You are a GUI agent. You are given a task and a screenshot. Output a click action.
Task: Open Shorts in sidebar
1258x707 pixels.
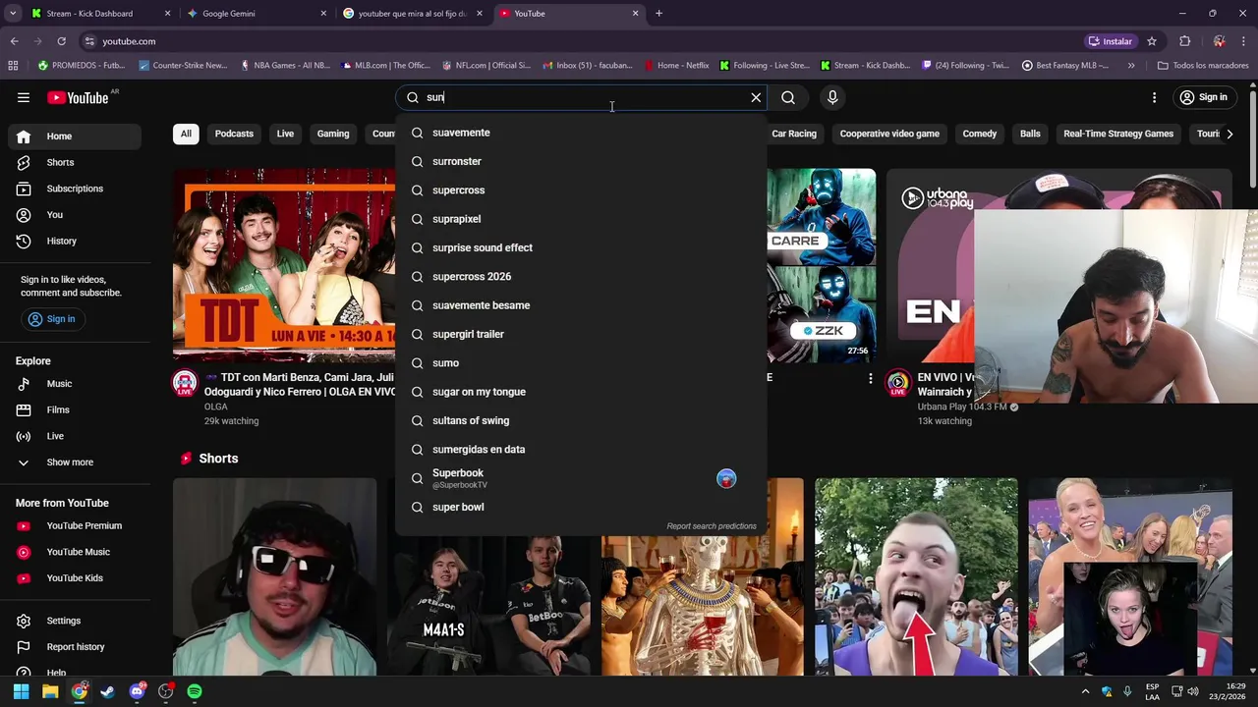pos(76,162)
